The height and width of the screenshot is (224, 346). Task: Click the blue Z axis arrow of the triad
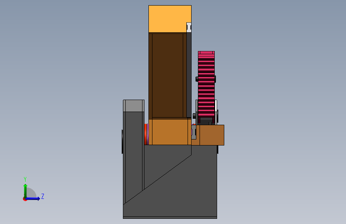click(x=33, y=198)
